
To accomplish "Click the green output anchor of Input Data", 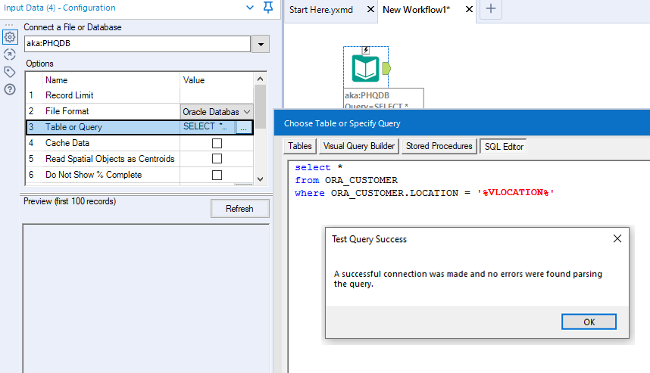I will (x=386, y=68).
